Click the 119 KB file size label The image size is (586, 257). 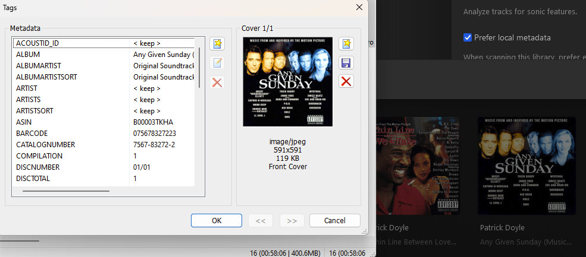point(288,158)
